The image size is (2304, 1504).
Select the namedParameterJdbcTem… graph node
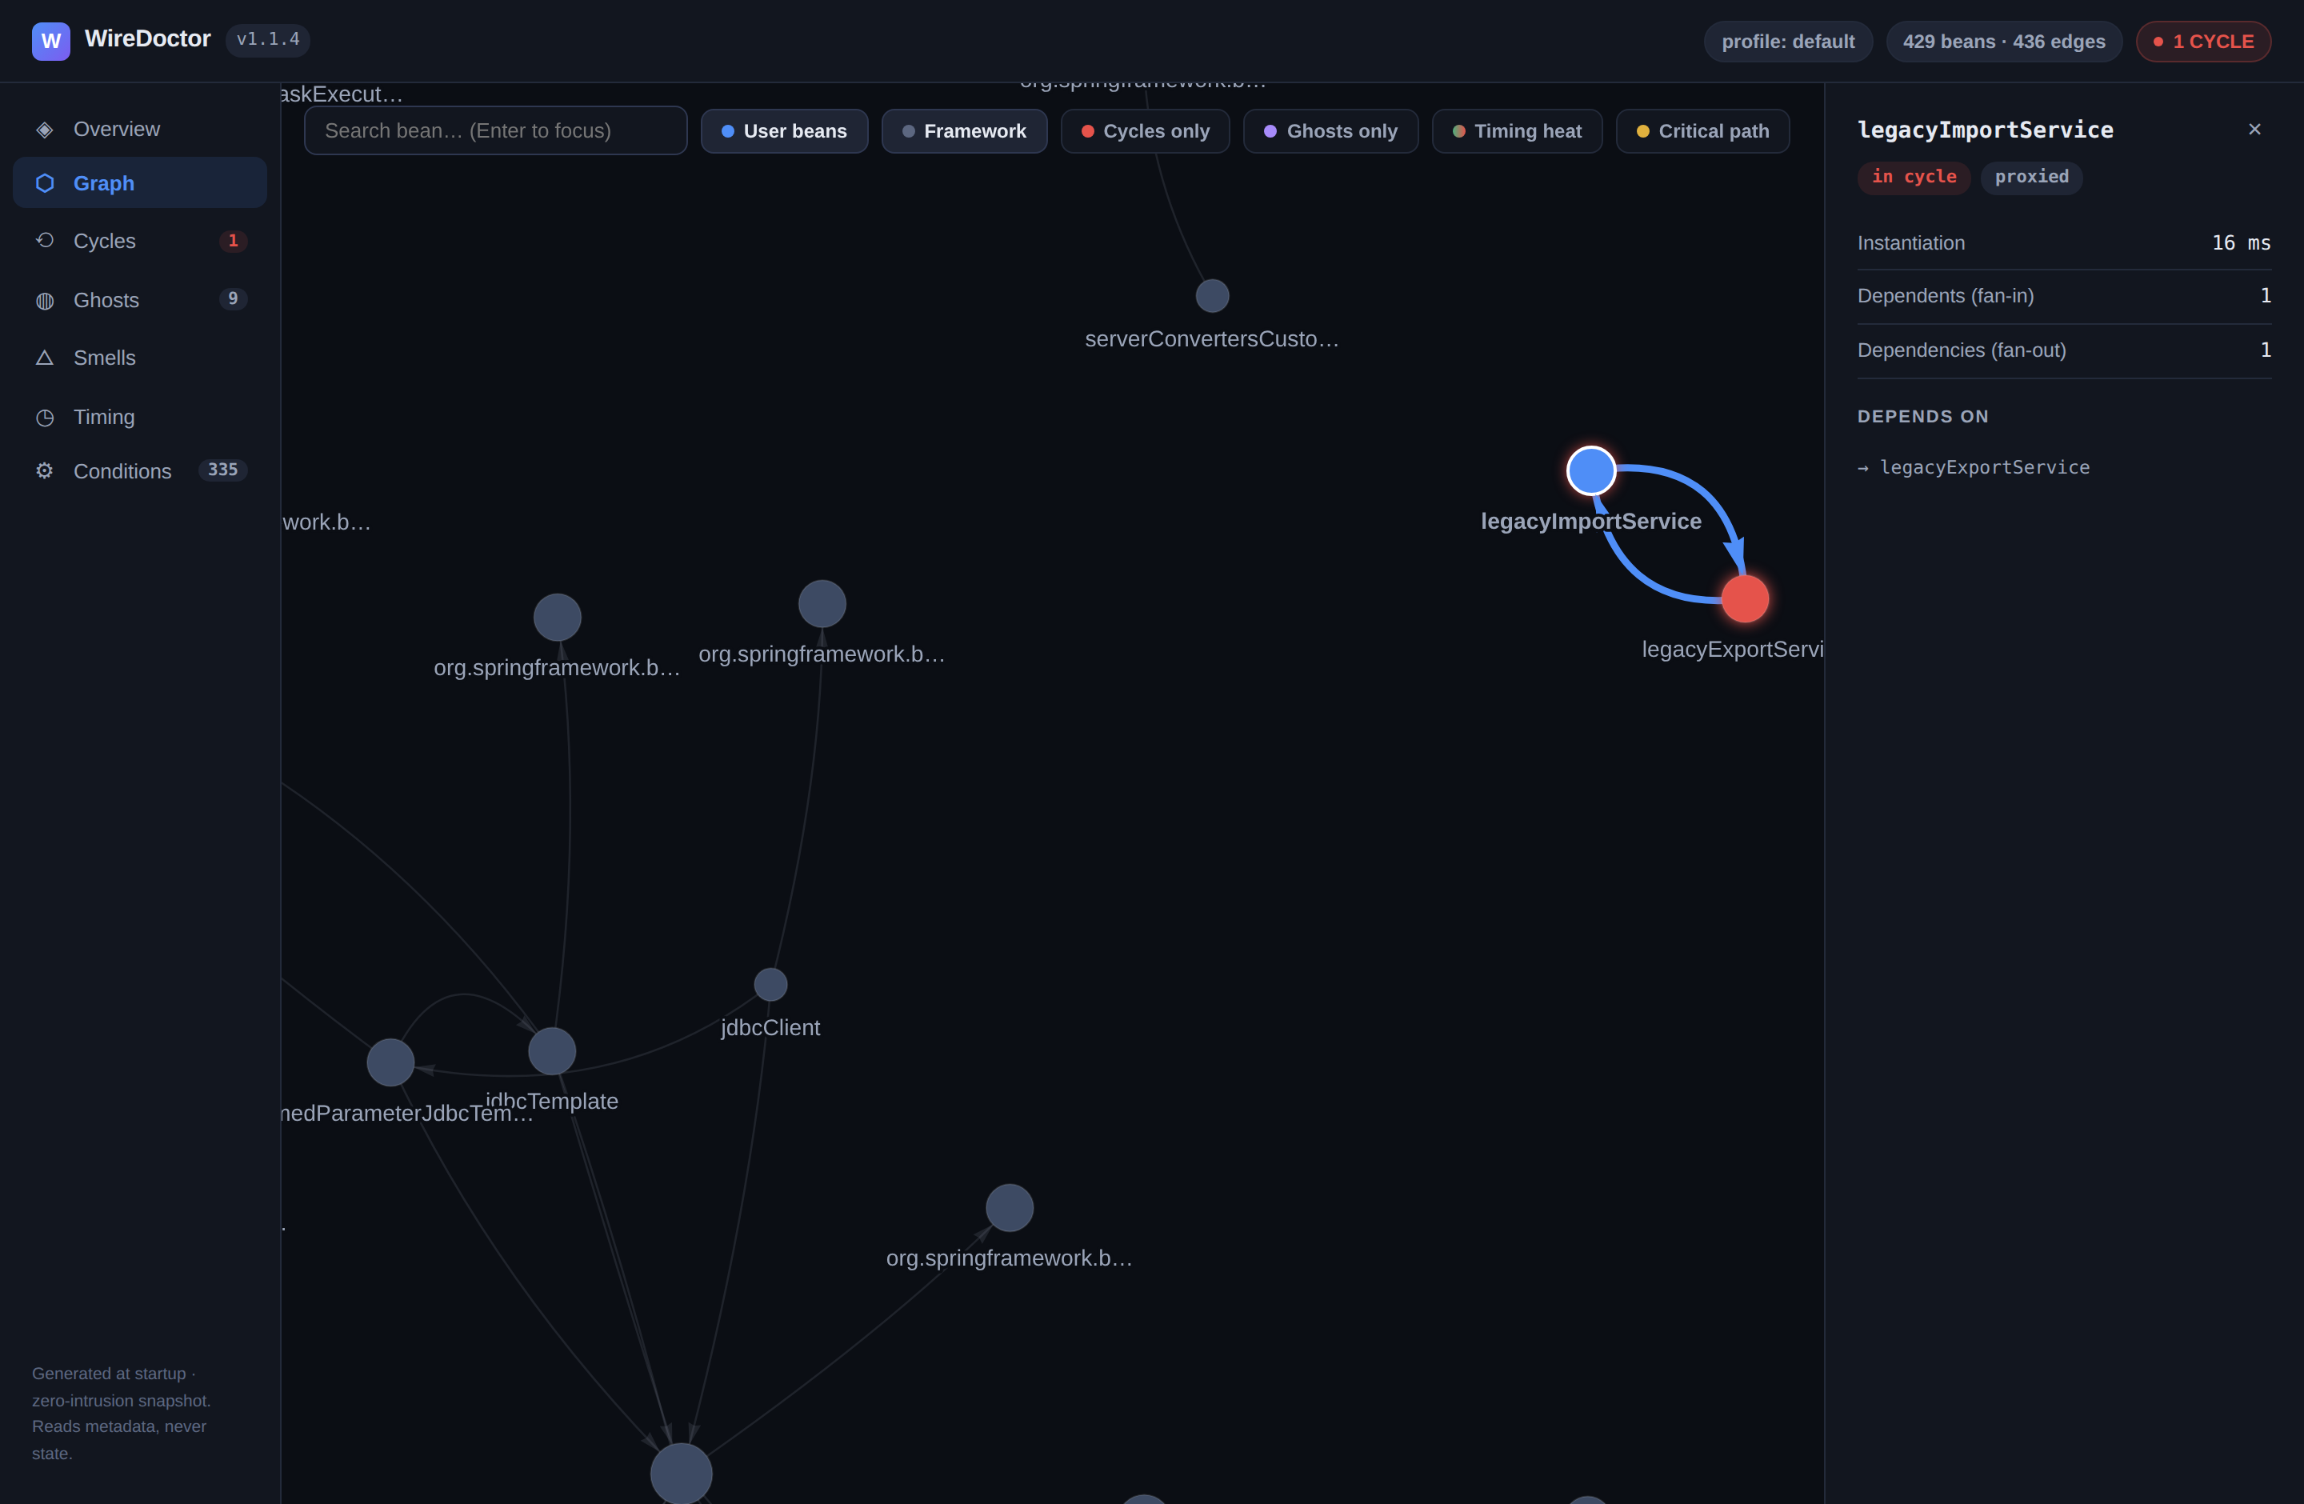pyautogui.click(x=390, y=1062)
